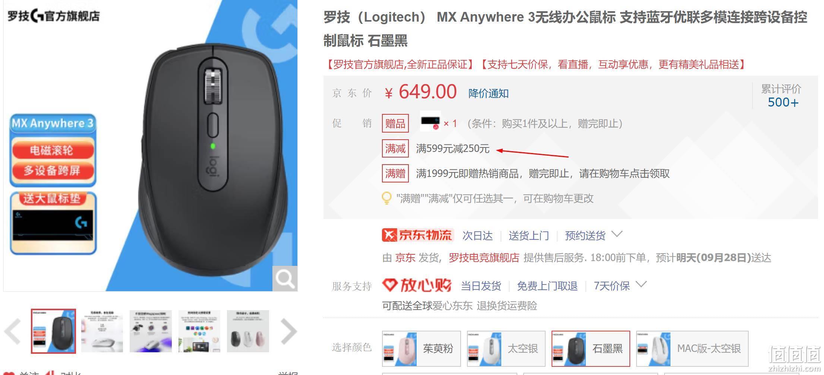Click the yellow lightbulb tip icon

387,198
